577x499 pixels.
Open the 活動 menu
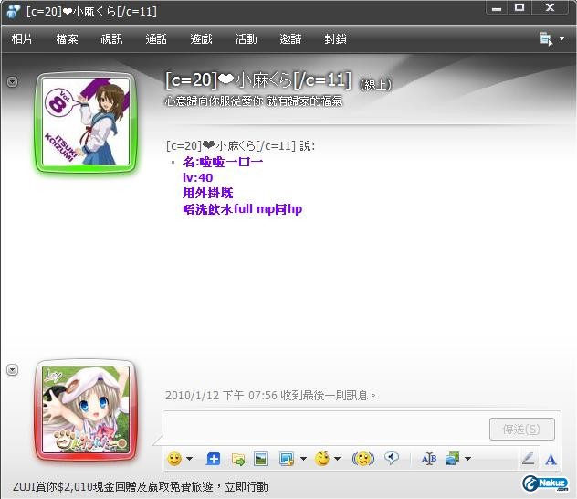tap(246, 38)
